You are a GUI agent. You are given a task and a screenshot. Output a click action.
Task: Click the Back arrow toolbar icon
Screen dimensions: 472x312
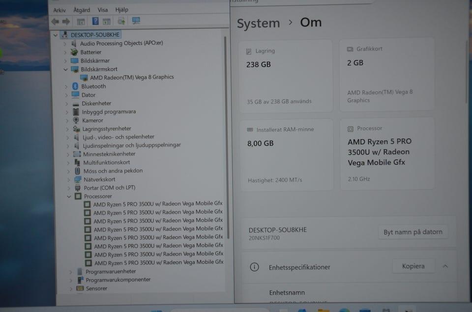[55, 22]
